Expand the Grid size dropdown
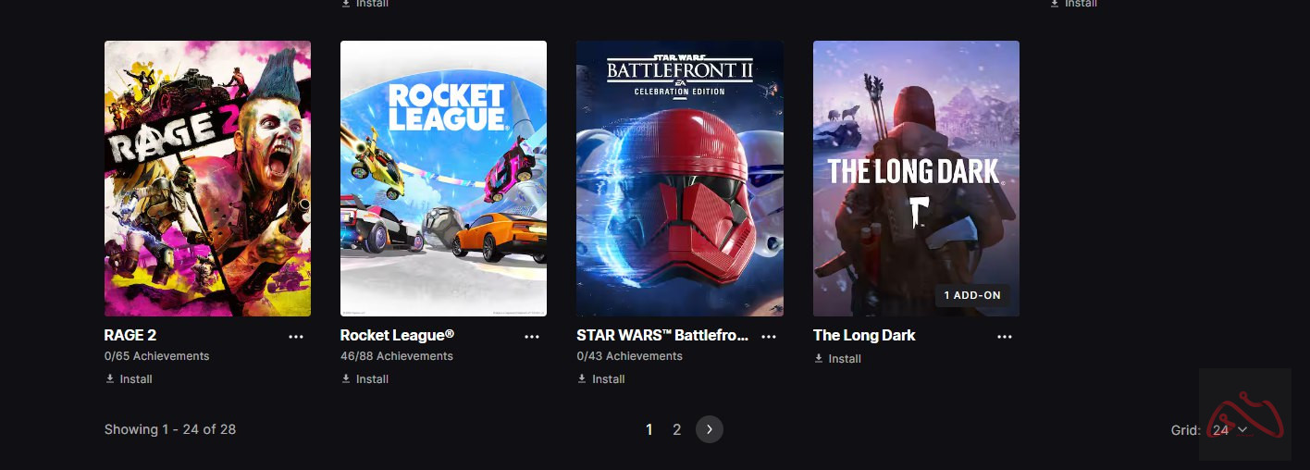This screenshot has width=1310, height=470. tap(1230, 430)
